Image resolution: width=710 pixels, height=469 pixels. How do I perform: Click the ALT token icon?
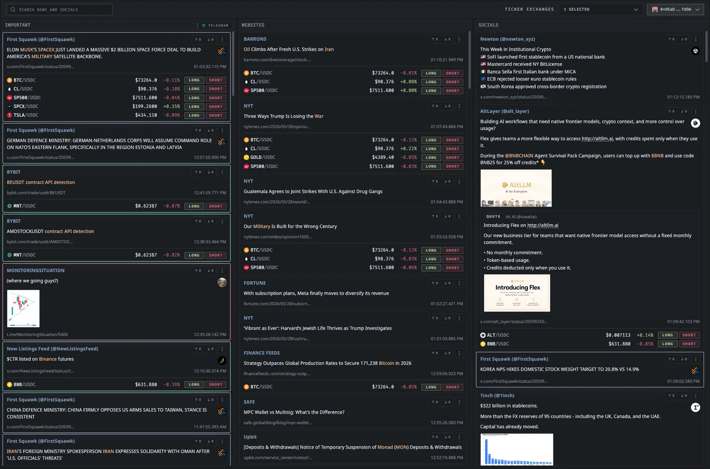tap(483, 335)
